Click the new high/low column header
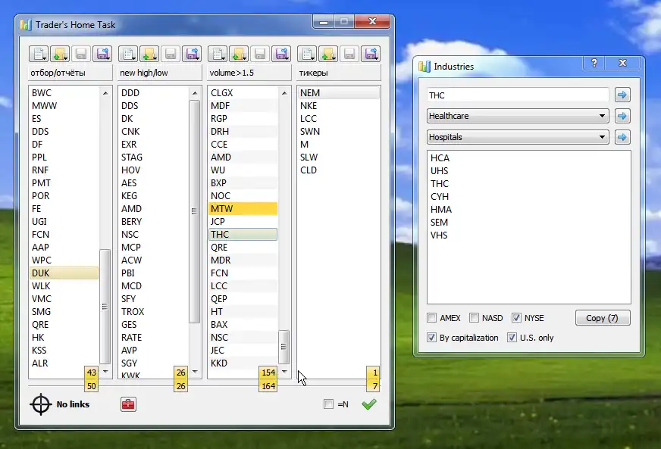661x449 pixels. [x=160, y=73]
